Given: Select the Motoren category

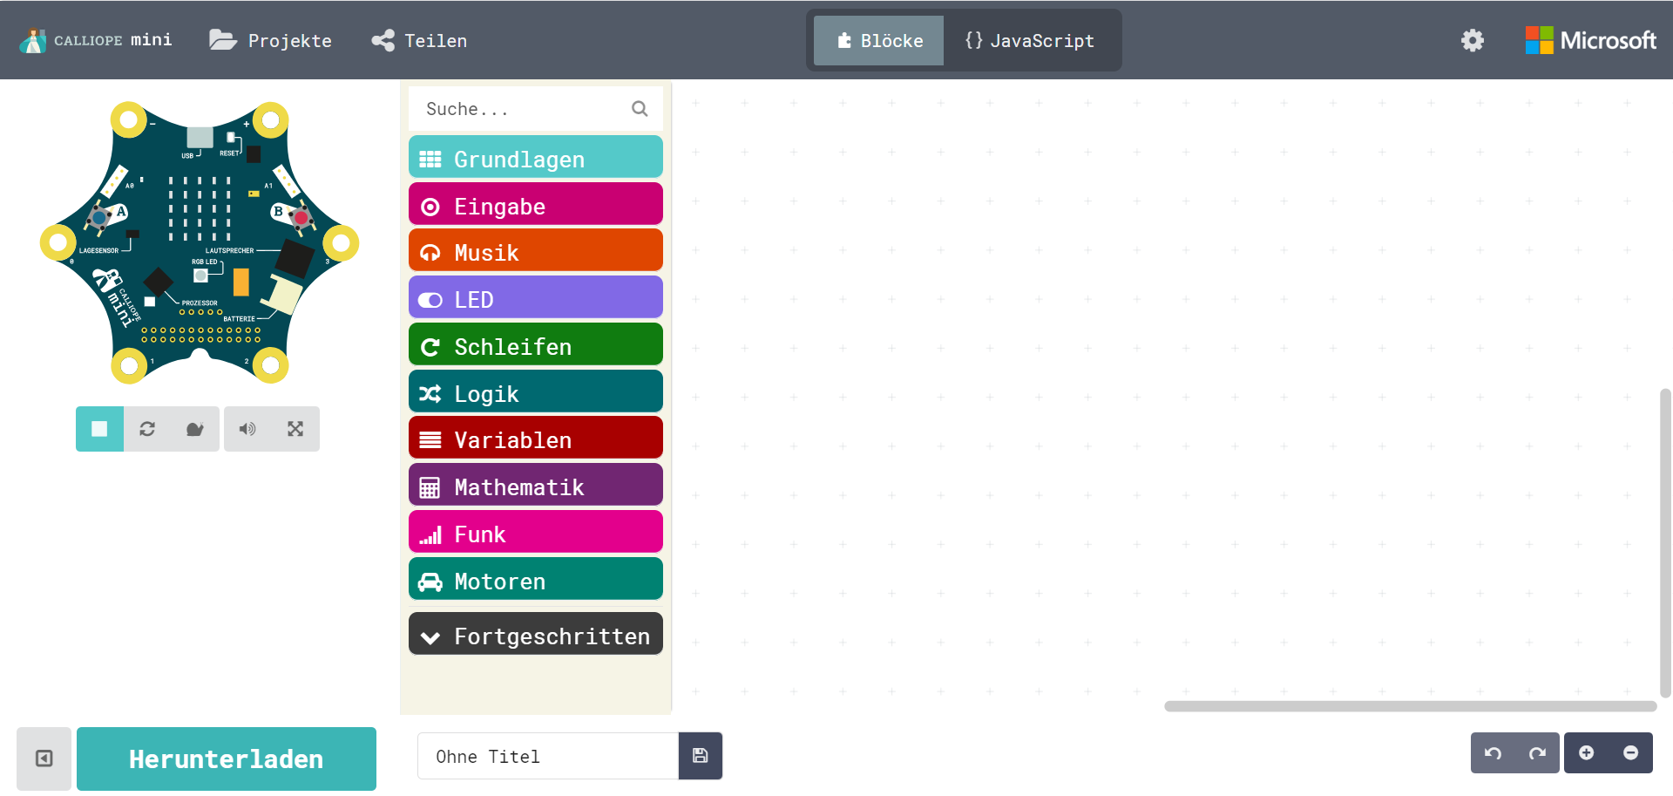Looking at the screenshot, I should point(535,580).
